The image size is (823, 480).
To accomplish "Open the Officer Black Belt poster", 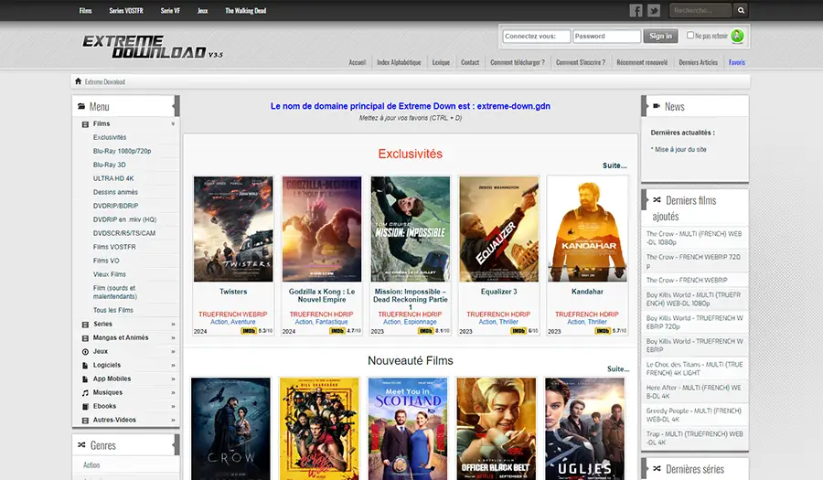I will (x=496, y=429).
